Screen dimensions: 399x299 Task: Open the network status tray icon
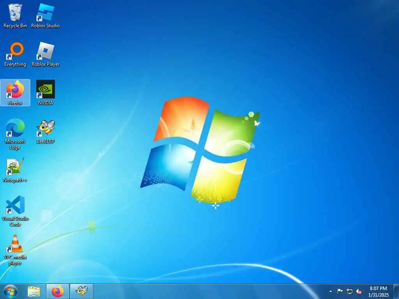[350, 291]
